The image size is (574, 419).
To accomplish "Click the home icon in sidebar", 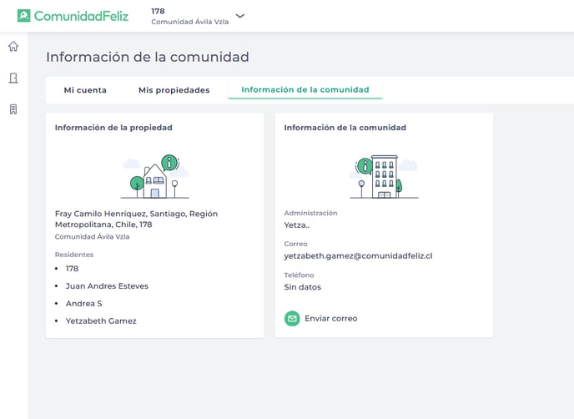I will (13, 46).
